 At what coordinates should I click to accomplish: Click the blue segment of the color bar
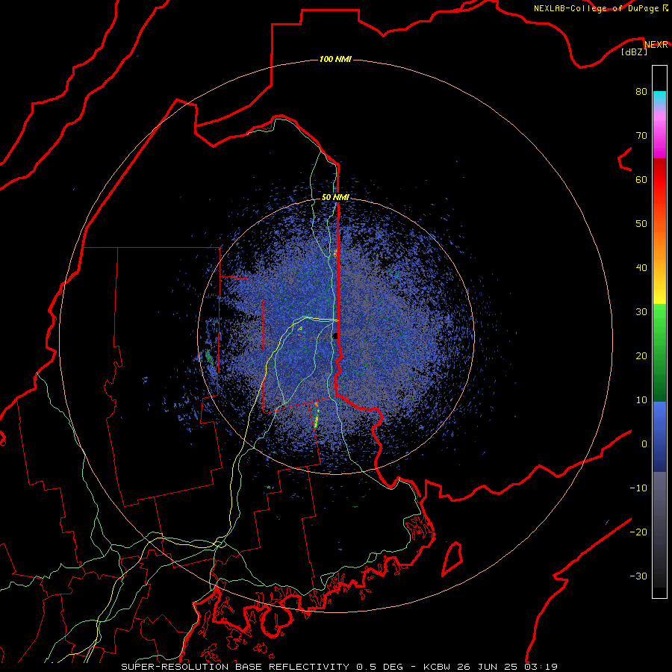click(x=659, y=437)
